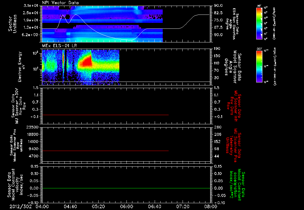The image size is (304, 210).
Task: Click the "18800" scanner position tick label
Action: coord(33,134)
